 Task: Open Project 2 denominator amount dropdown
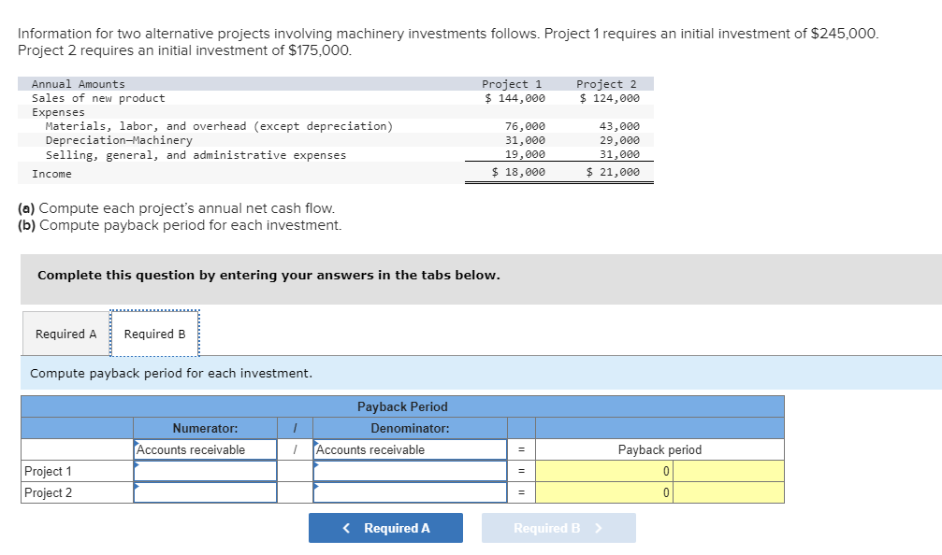coord(409,492)
